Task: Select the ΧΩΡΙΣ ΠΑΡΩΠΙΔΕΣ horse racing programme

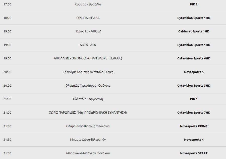Action: tap(88, 113)
